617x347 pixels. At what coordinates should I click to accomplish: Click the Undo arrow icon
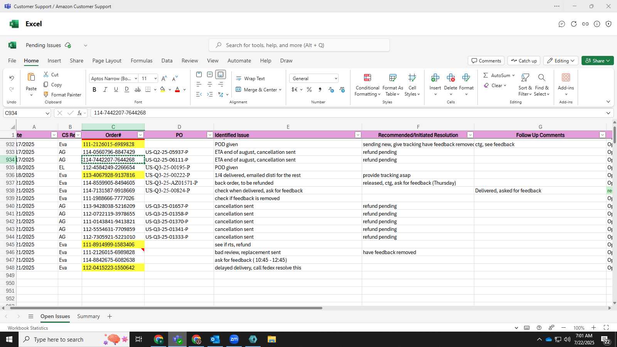pos(12,78)
